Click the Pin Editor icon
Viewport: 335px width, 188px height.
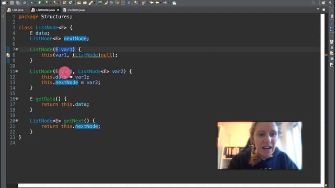tap(174, 3)
